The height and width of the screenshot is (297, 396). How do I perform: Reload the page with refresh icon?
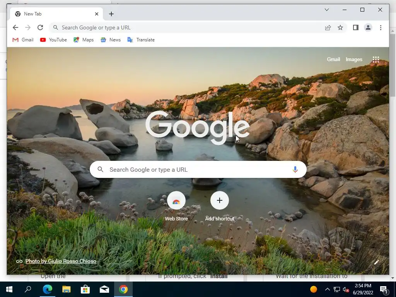(40, 27)
